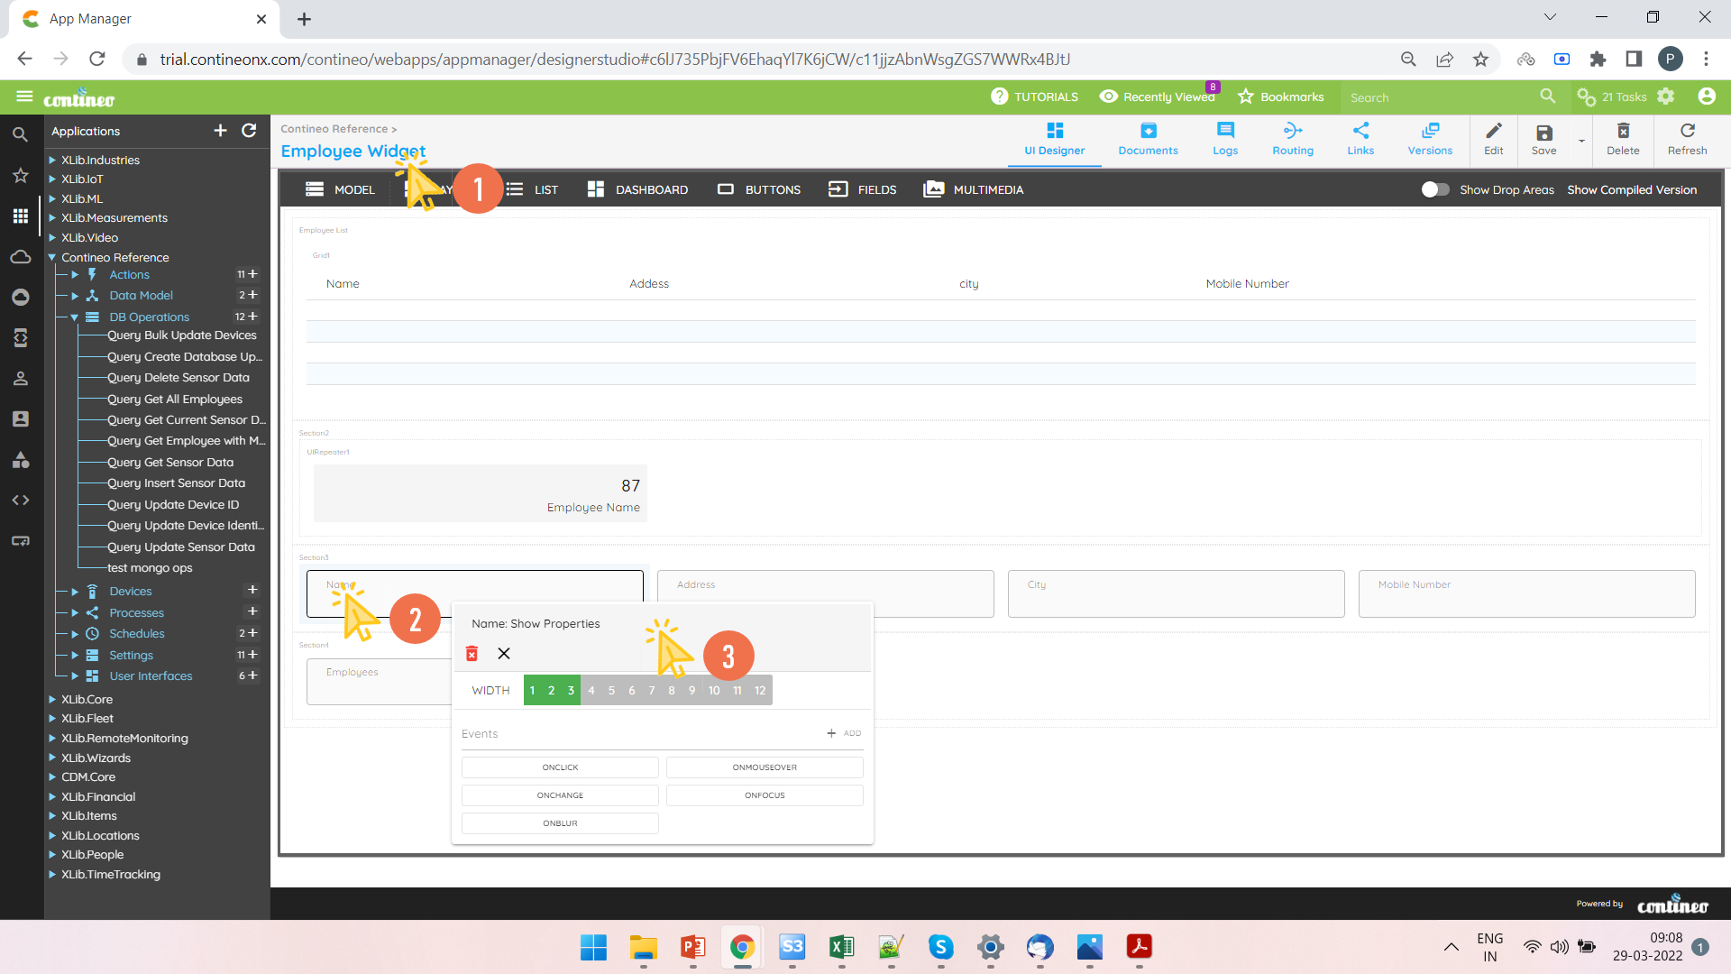Add new application with plus icon
1731x974 pixels.
[x=220, y=131]
